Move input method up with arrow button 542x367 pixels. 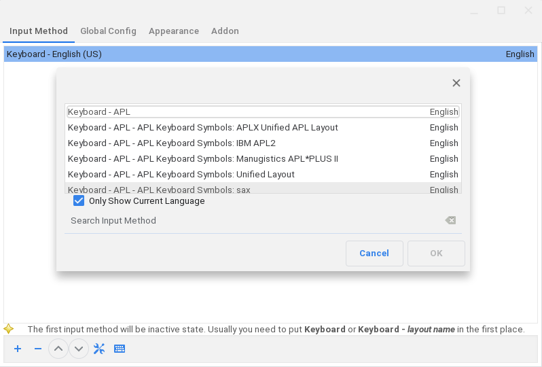pyautogui.click(x=58, y=349)
